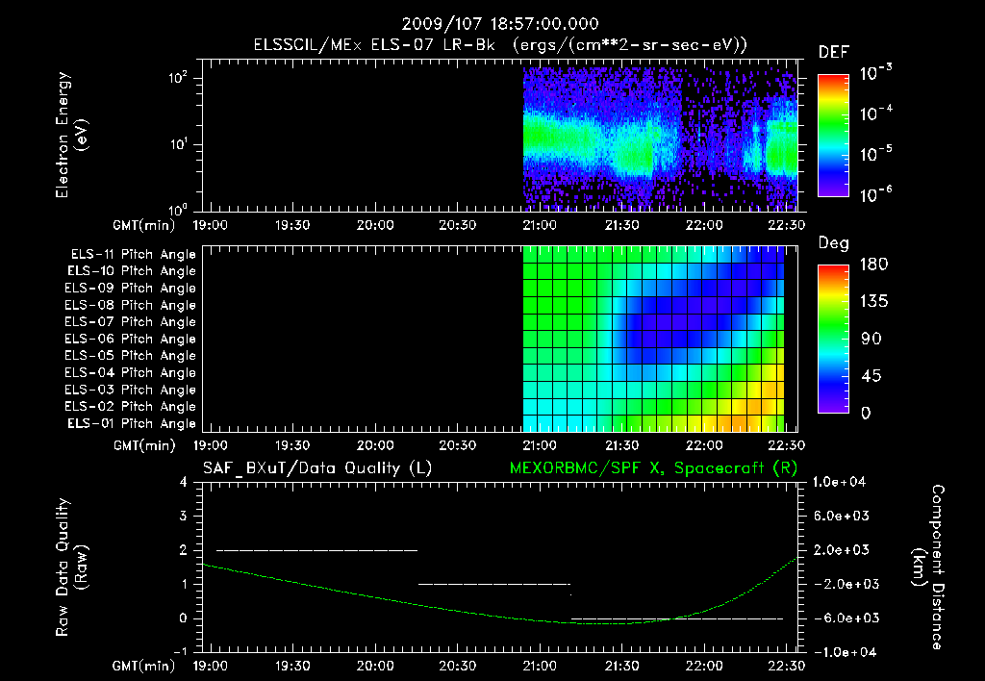Screen dimensions: 985x681
Task: Select the ELS-10 Pitch Angle row label
Action: (x=131, y=271)
